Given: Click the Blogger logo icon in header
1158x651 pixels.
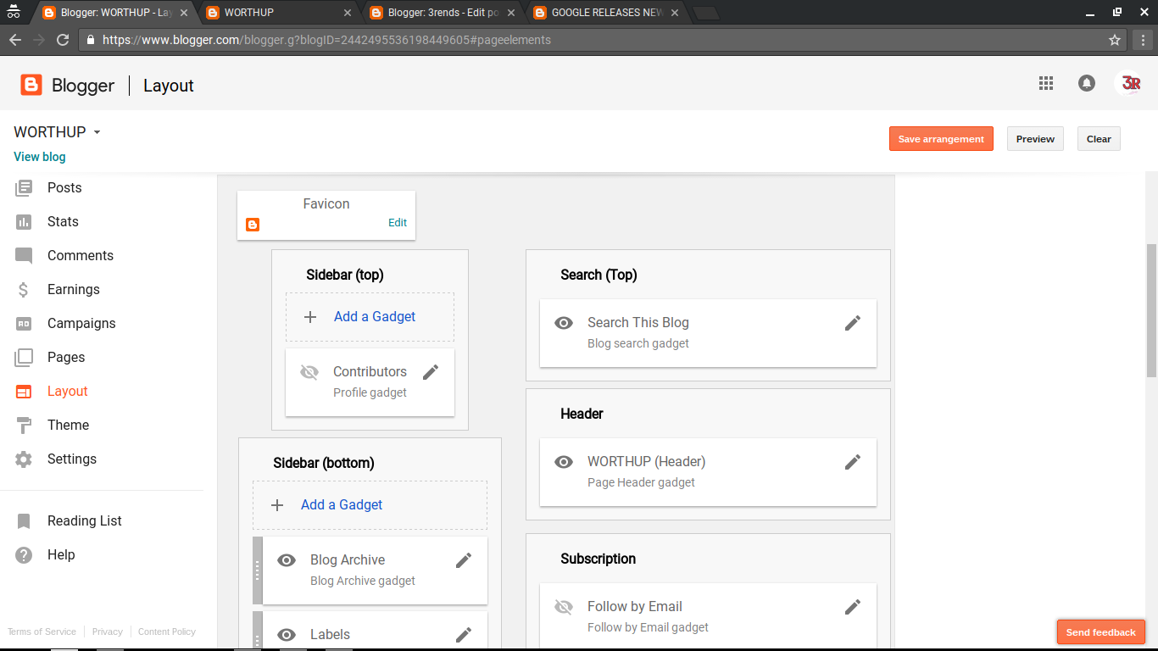Looking at the screenshot, I should (x=31, y=85).
